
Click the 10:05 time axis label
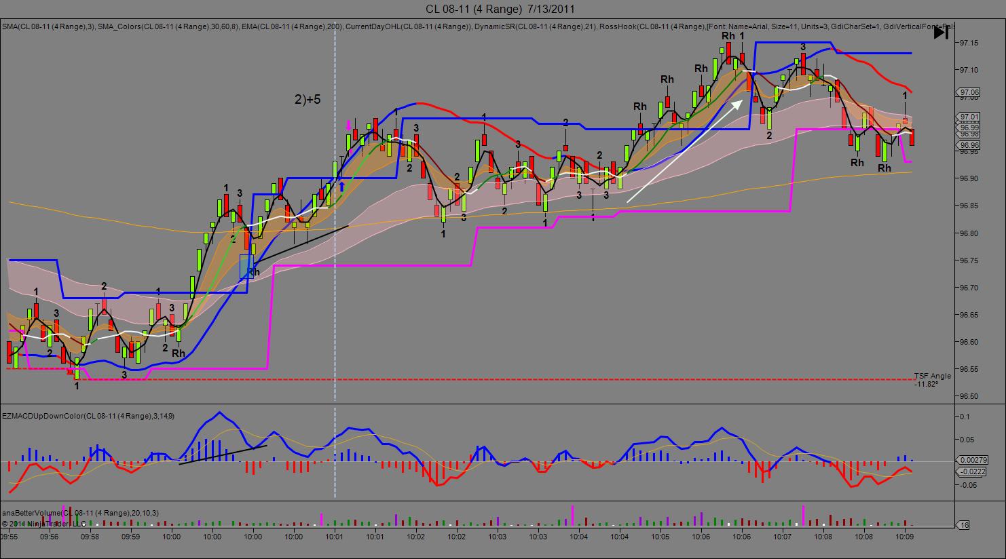coord(660,536)
